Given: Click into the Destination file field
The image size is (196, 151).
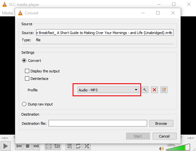Looking at the screenshot, I should [x=98, y=123].
